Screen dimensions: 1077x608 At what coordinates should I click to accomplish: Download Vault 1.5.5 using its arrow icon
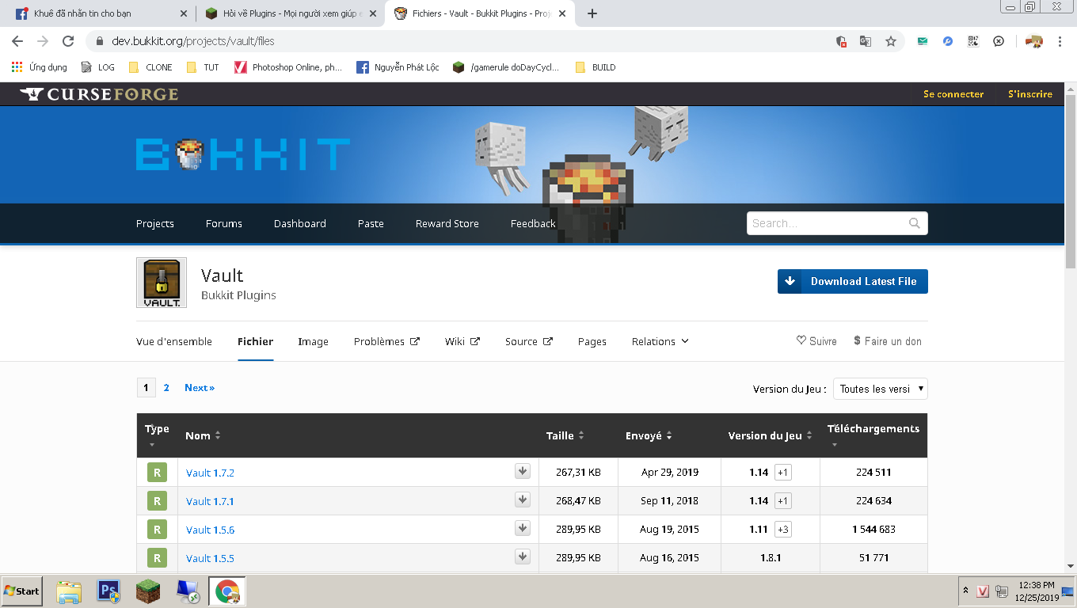point(523,557)
